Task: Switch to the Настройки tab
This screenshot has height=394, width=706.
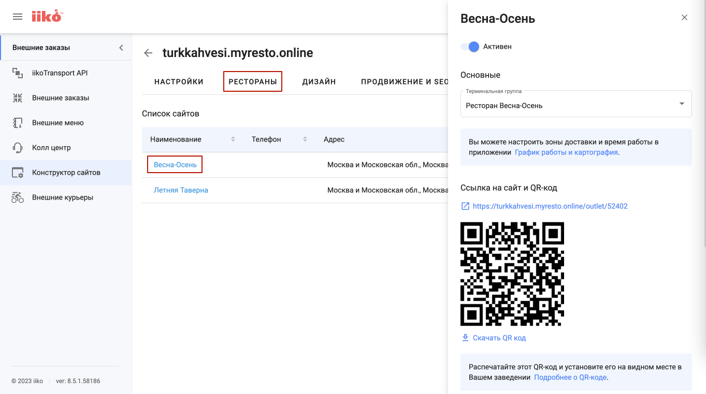Action: (x=179, y=82)
